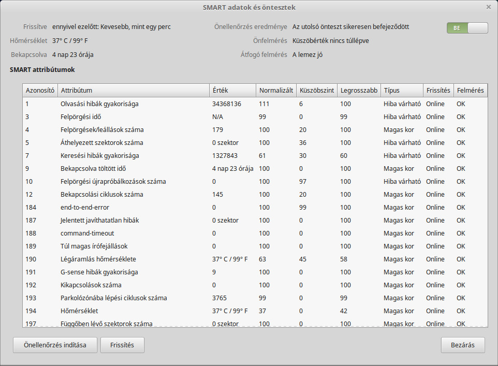Click worst value 58
This screenshot has width=498, height=366.
pyautogui.click(x=344, y=259)
